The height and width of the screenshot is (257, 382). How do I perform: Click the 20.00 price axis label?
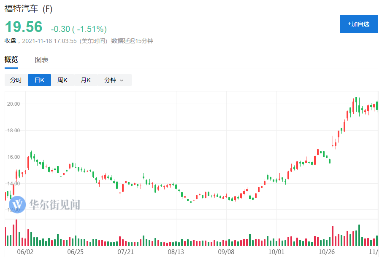(x=14, y=104)
